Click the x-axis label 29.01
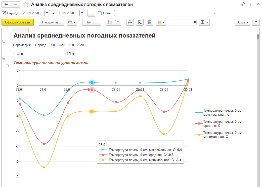The height and width of the screenshot is (187, 262). [x=164, y=90]
